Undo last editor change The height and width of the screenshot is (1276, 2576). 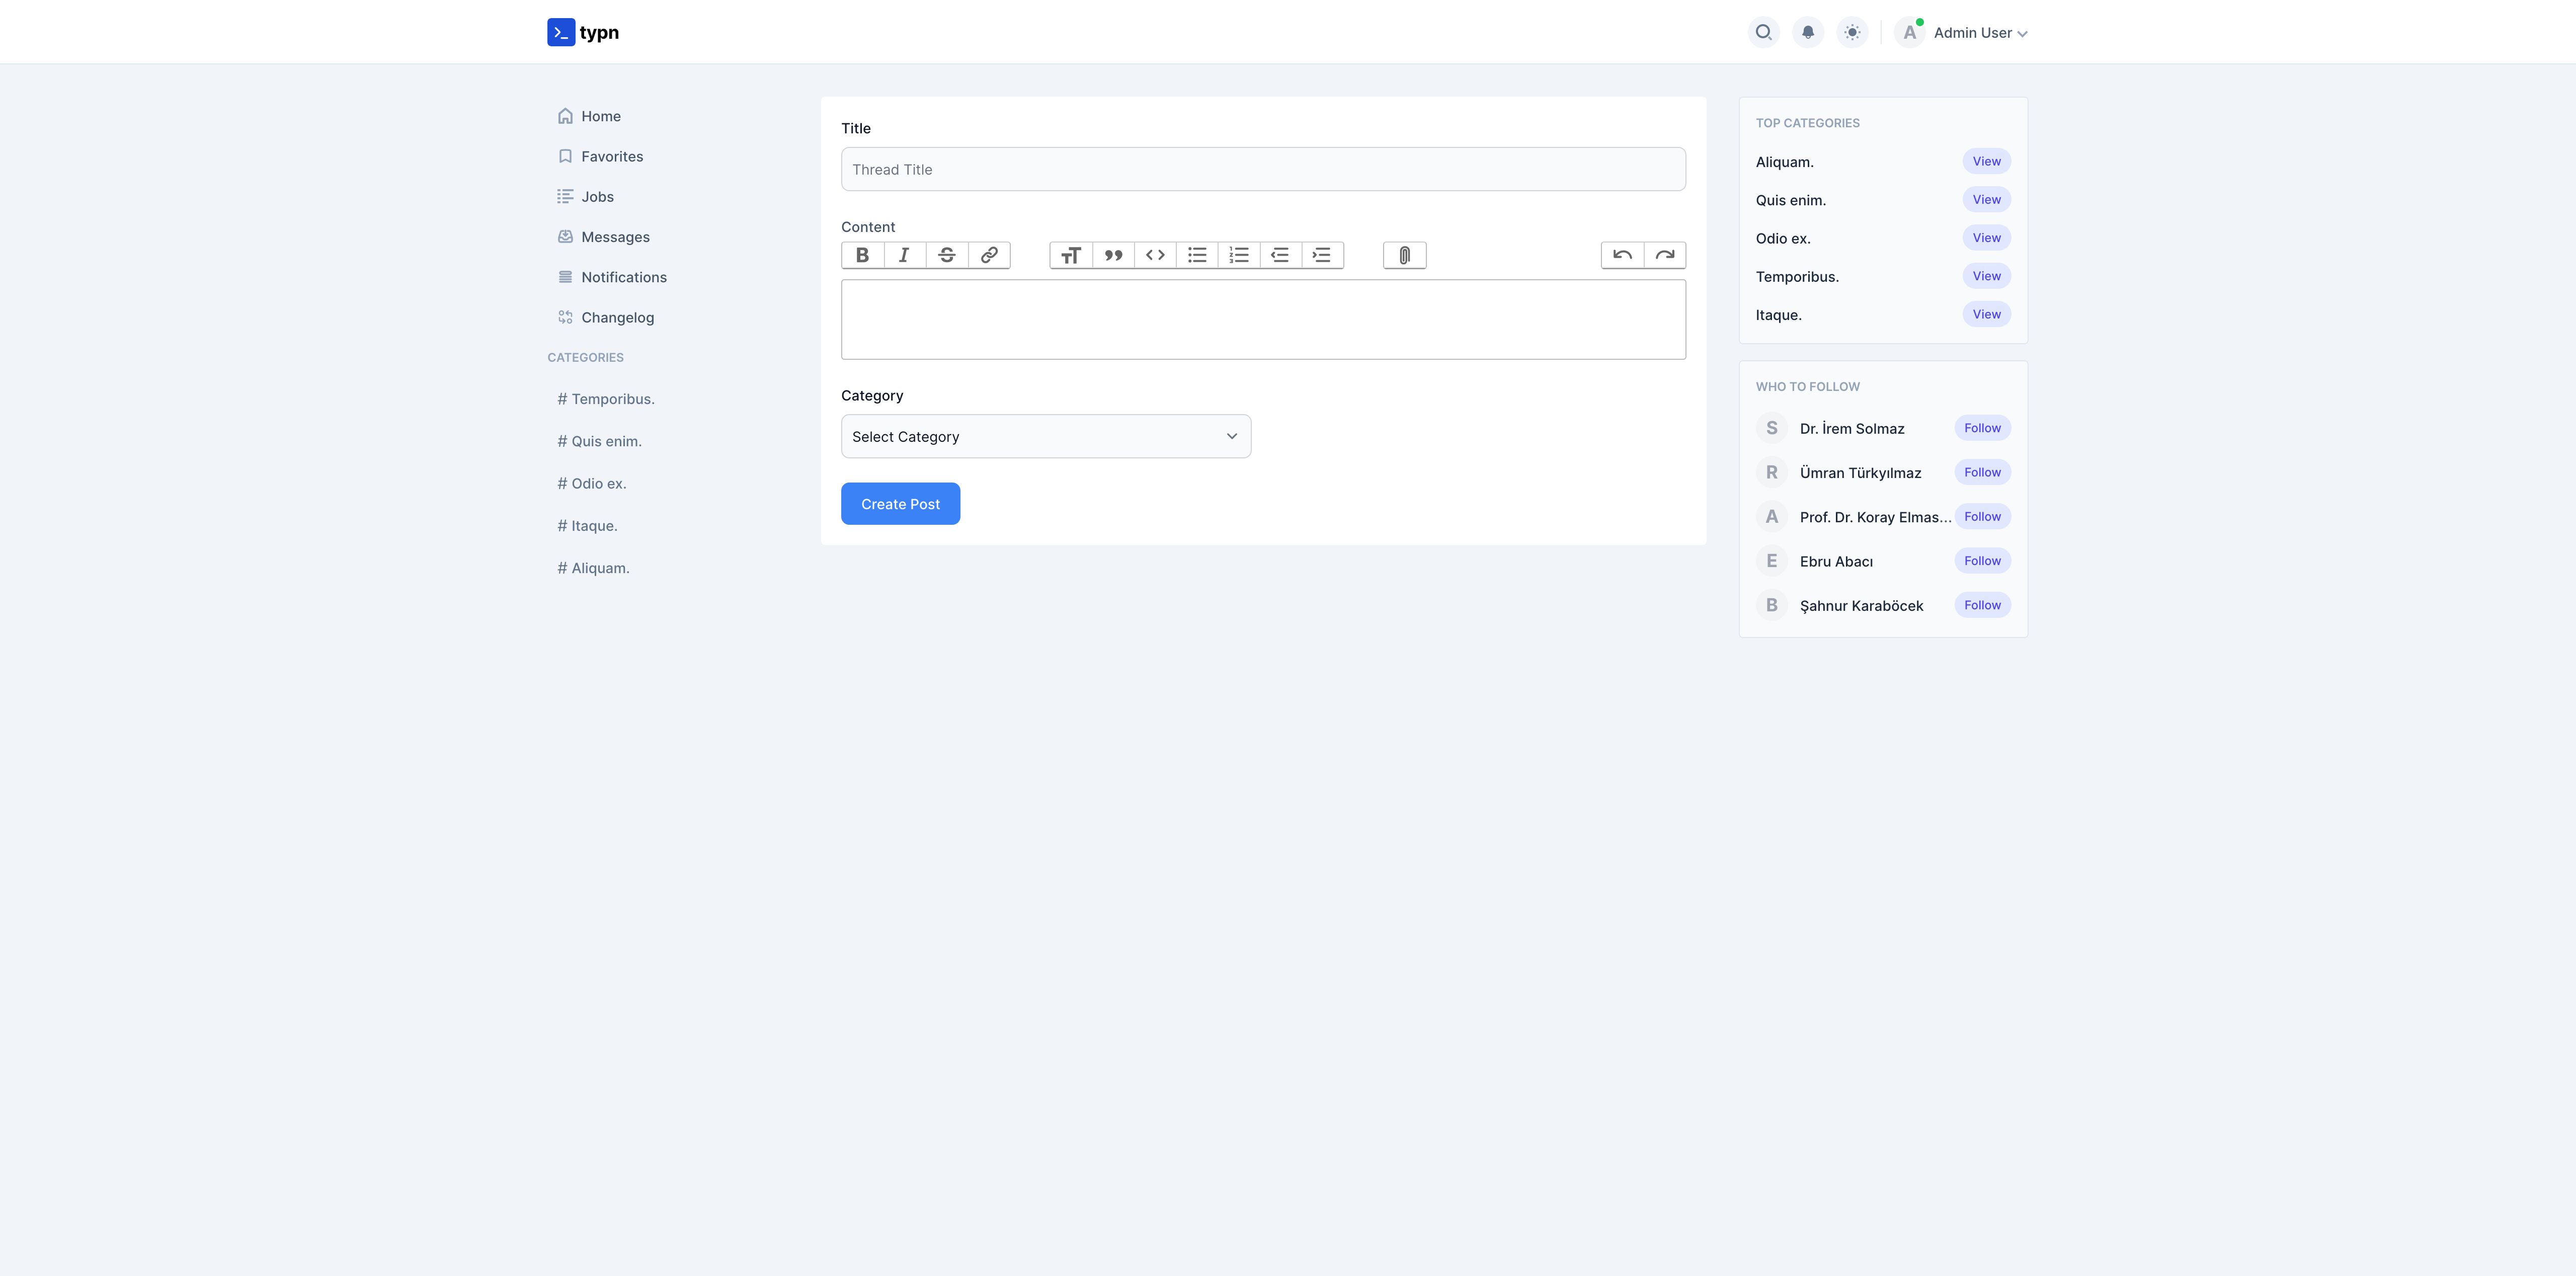pos(1622,255)
